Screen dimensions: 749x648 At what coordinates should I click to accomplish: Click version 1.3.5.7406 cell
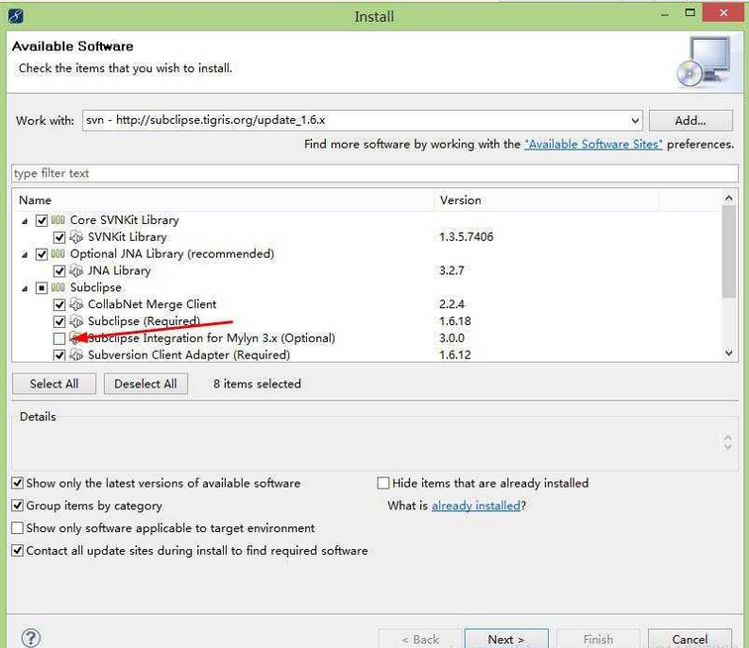click(467, 237)
